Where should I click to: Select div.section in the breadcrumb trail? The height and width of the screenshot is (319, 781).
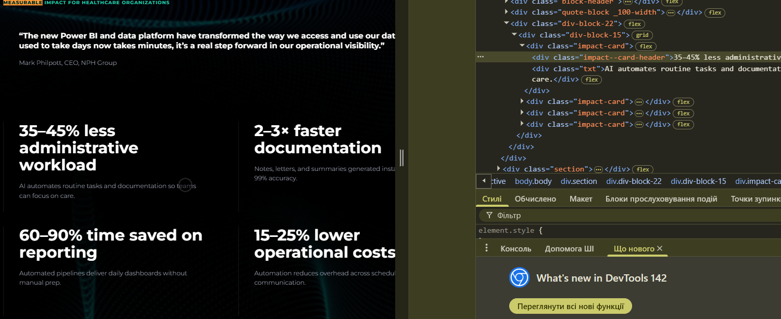(579, 181)
